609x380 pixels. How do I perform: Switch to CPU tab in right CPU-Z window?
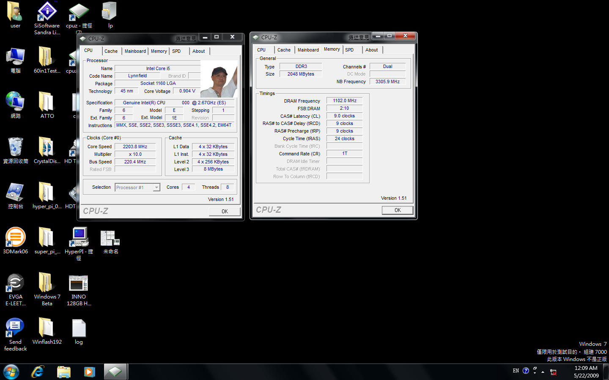click(261, 50)
